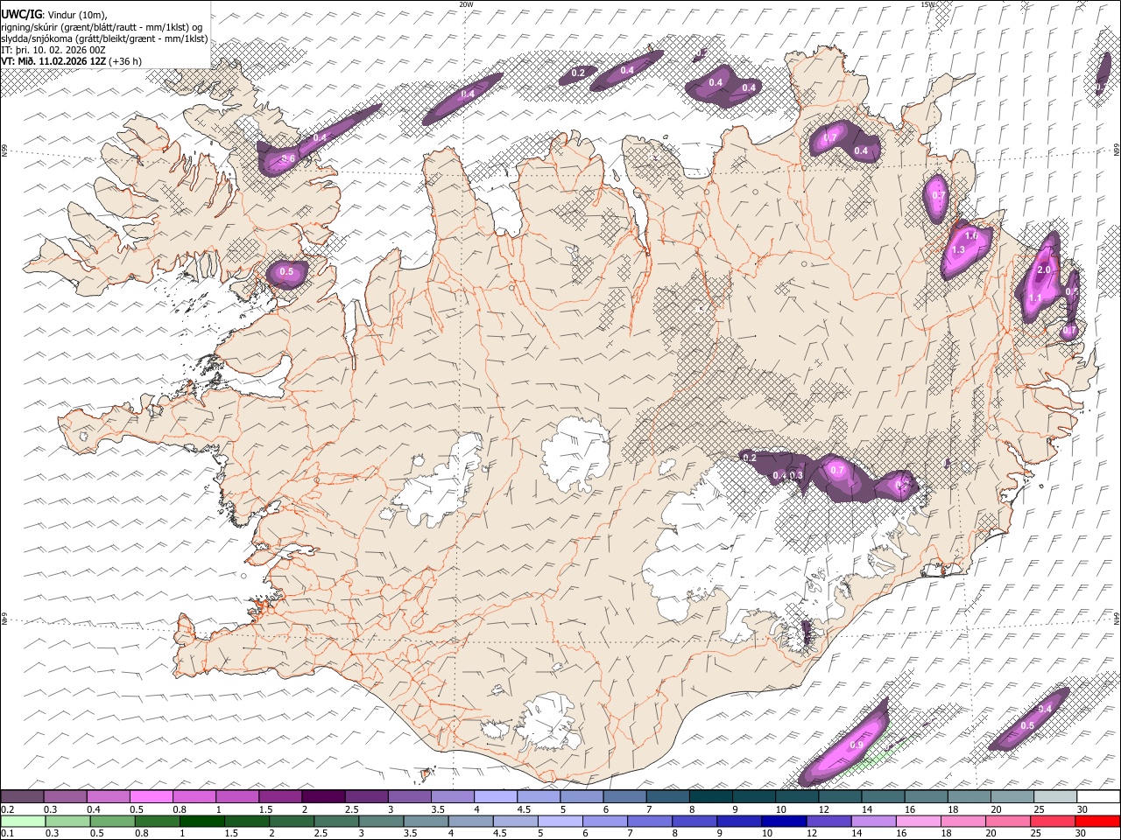Click the 'VT: Mið. 11.02.2026 12Z (+36 h)' valid time text

(71, 61)
